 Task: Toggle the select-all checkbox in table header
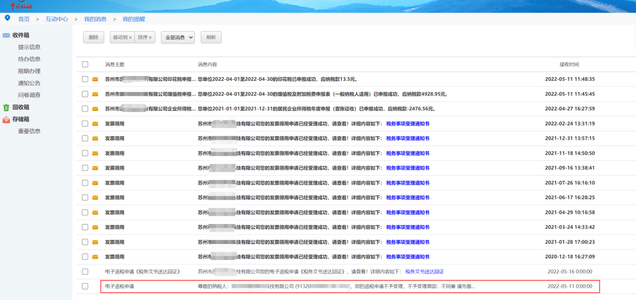[85, 64]
